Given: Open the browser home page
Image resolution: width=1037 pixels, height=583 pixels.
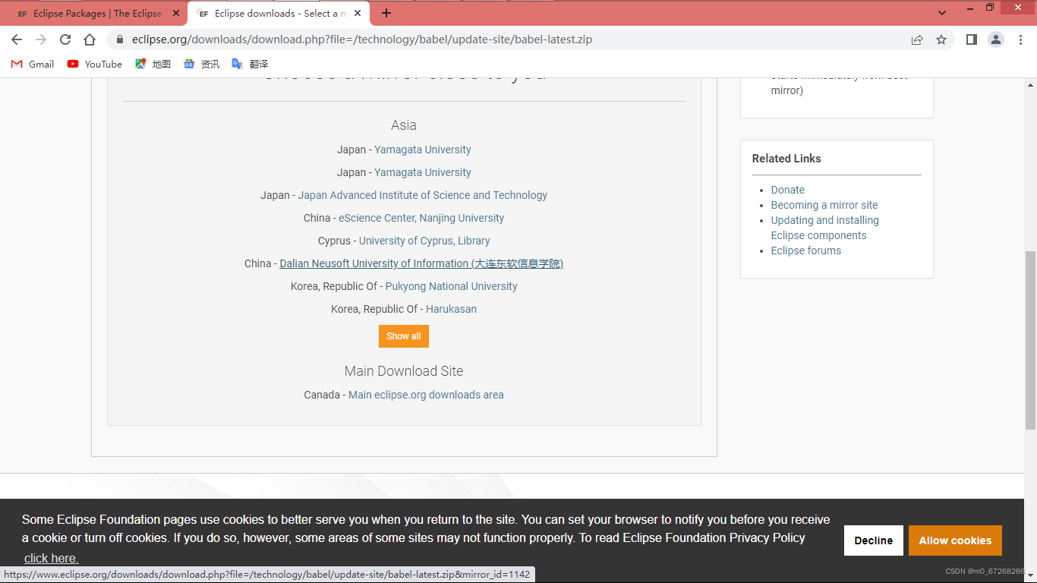Looking at the screenshot, I should click(x=90, y=39).
